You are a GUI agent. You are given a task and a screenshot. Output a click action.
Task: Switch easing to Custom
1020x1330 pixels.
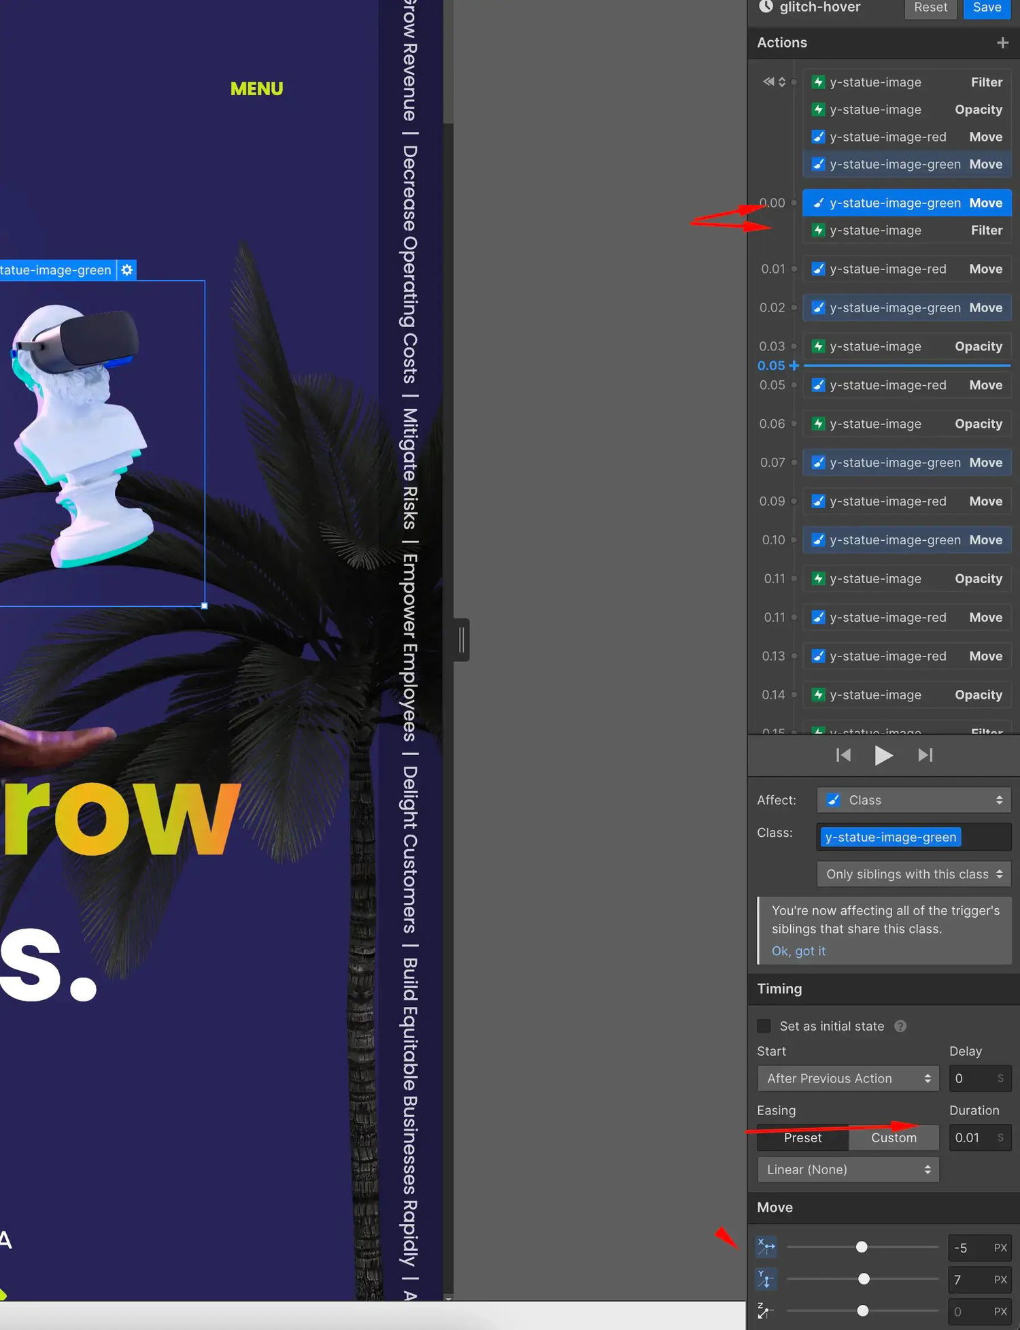tap(894, 1137)
